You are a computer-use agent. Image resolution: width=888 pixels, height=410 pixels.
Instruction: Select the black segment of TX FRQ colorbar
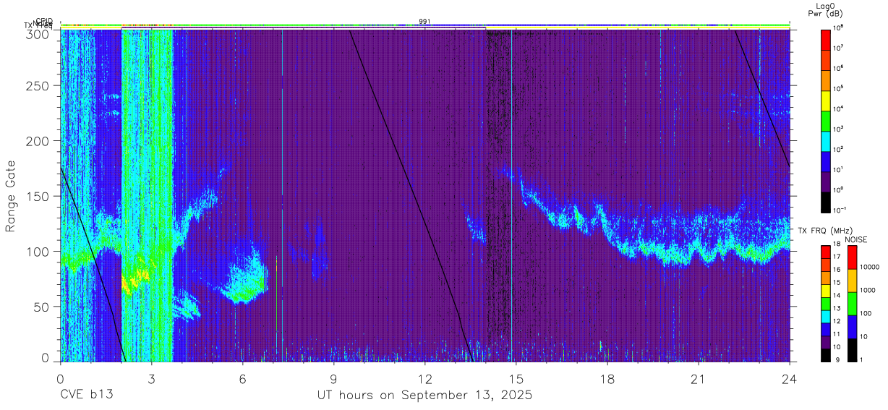pos(826,354)
